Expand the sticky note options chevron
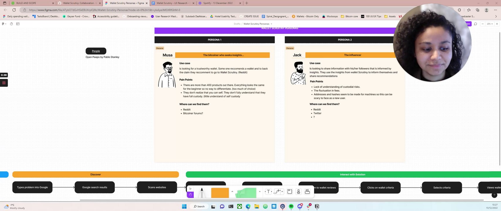 tap(260, 192)
